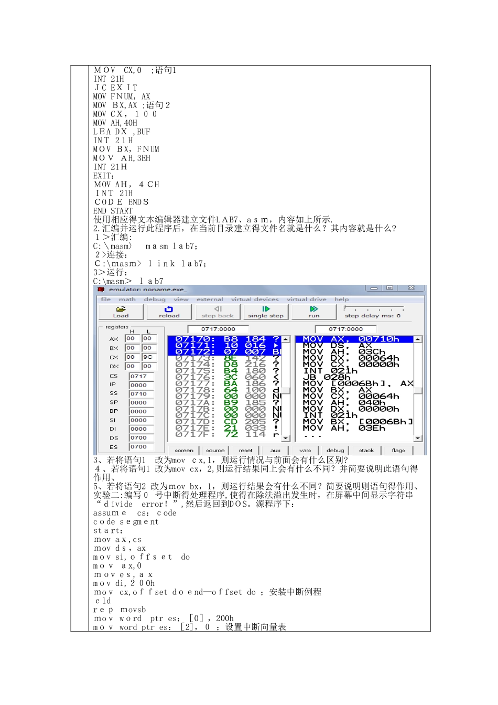Click the step back arrow button
The image size is (498, 705).
tap(218, 312)
